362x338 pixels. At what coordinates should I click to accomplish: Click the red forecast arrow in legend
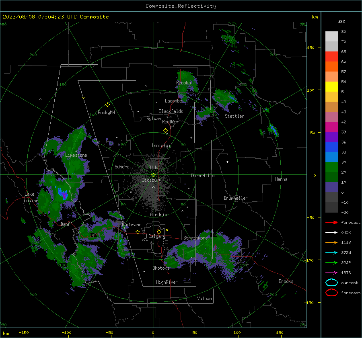pos(331,222)
